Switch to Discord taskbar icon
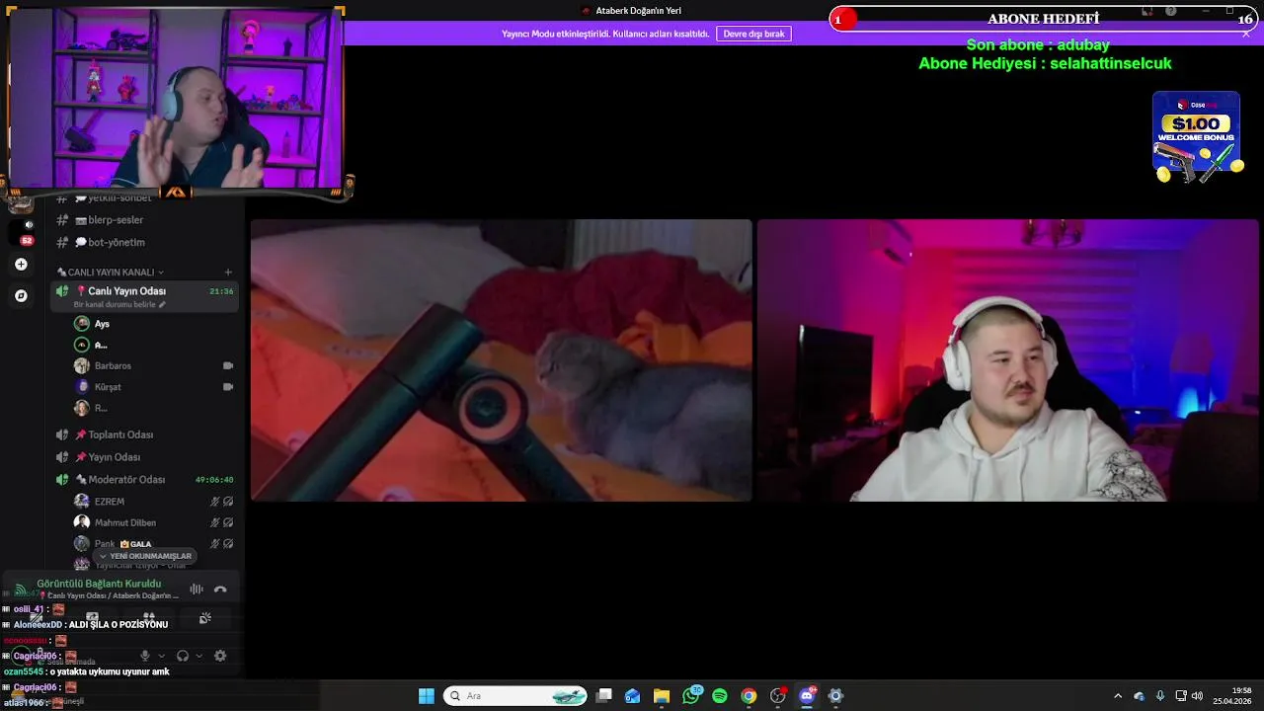This screenshot has width=1264, height=711. (807, 696)
